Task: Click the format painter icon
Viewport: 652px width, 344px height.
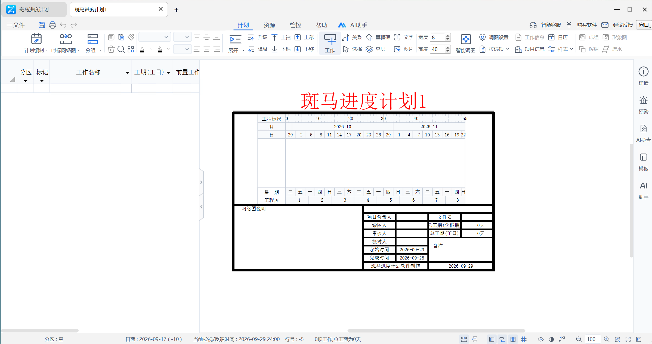Action: 131,37
